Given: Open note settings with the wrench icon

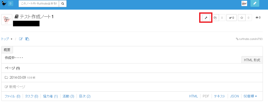Looking at the screenshot, I should coord(206,18).
